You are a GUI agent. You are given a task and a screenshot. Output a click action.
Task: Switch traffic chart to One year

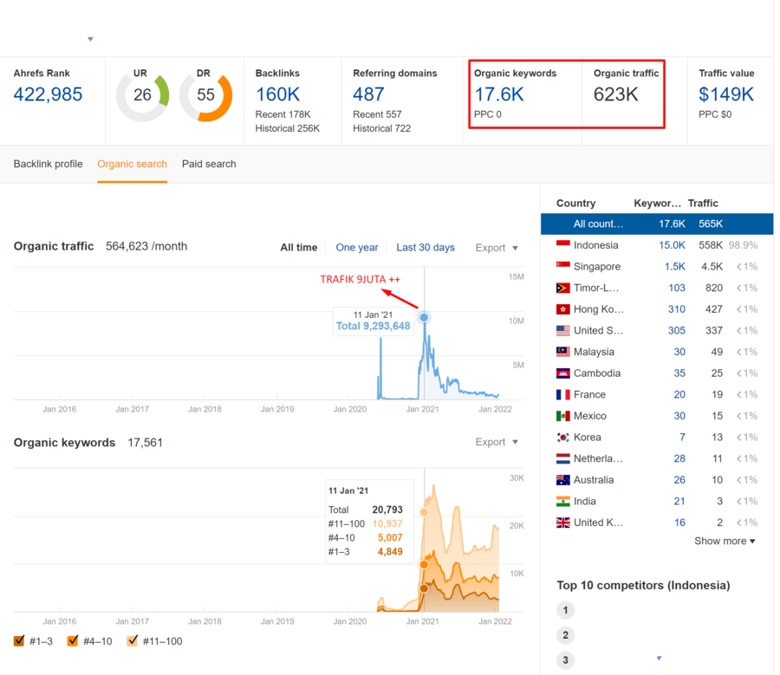pos(357,247)
